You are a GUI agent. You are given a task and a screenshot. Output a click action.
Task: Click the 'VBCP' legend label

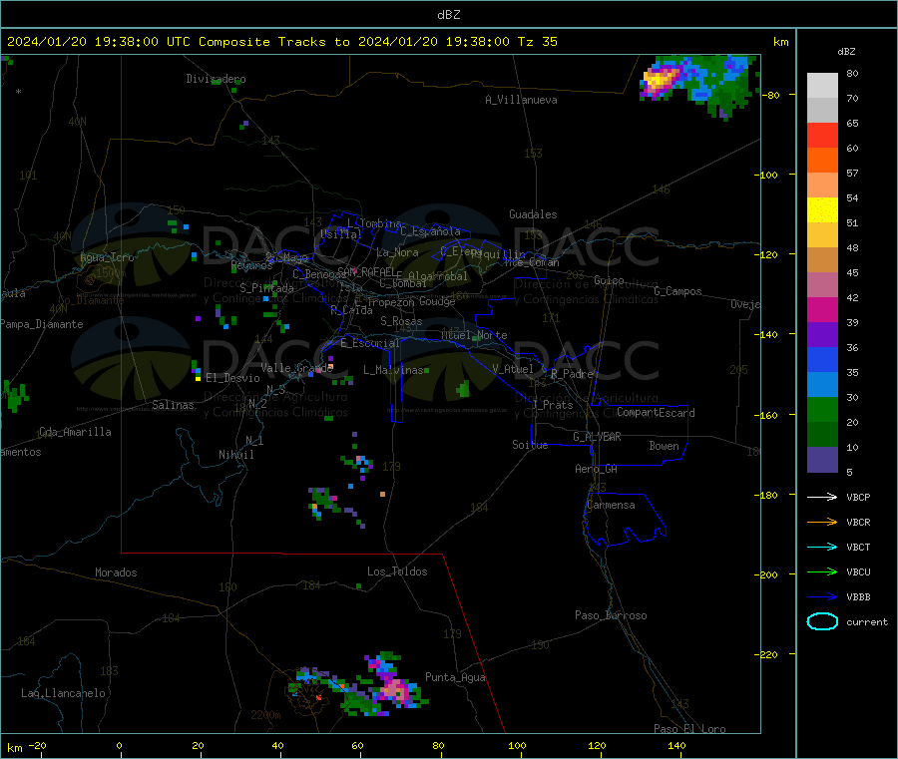[858, 498]
